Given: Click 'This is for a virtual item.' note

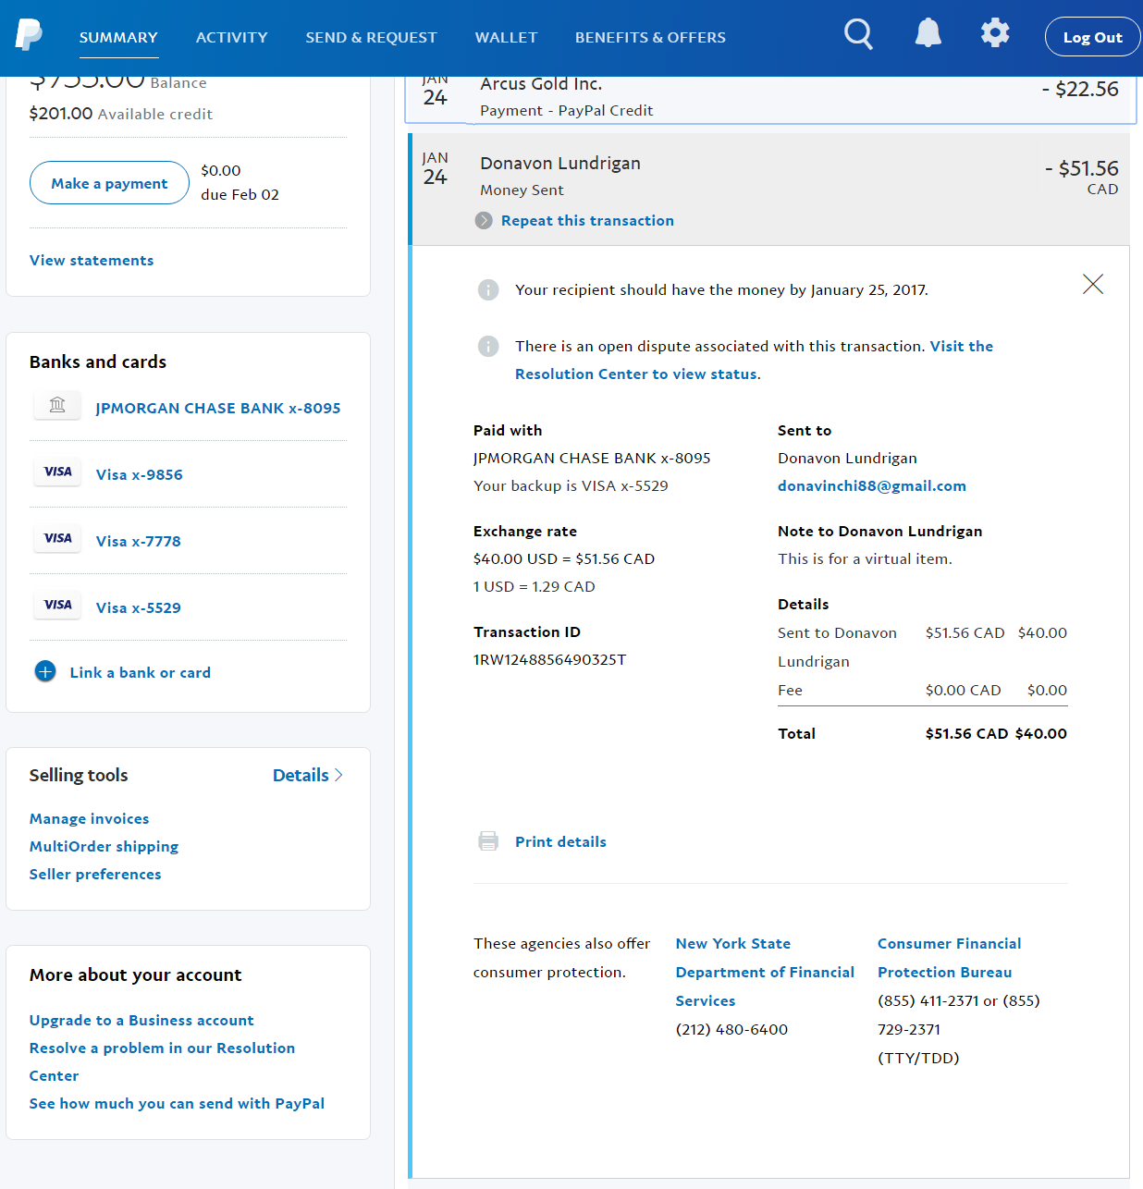Looking at the screenshot, I should (865, 558).
